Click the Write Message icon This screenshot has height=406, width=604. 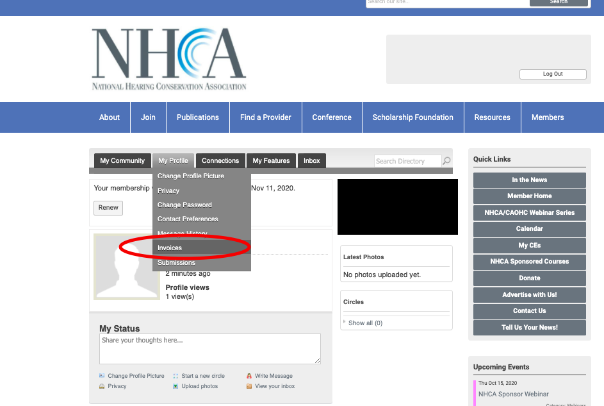[249, 376]
